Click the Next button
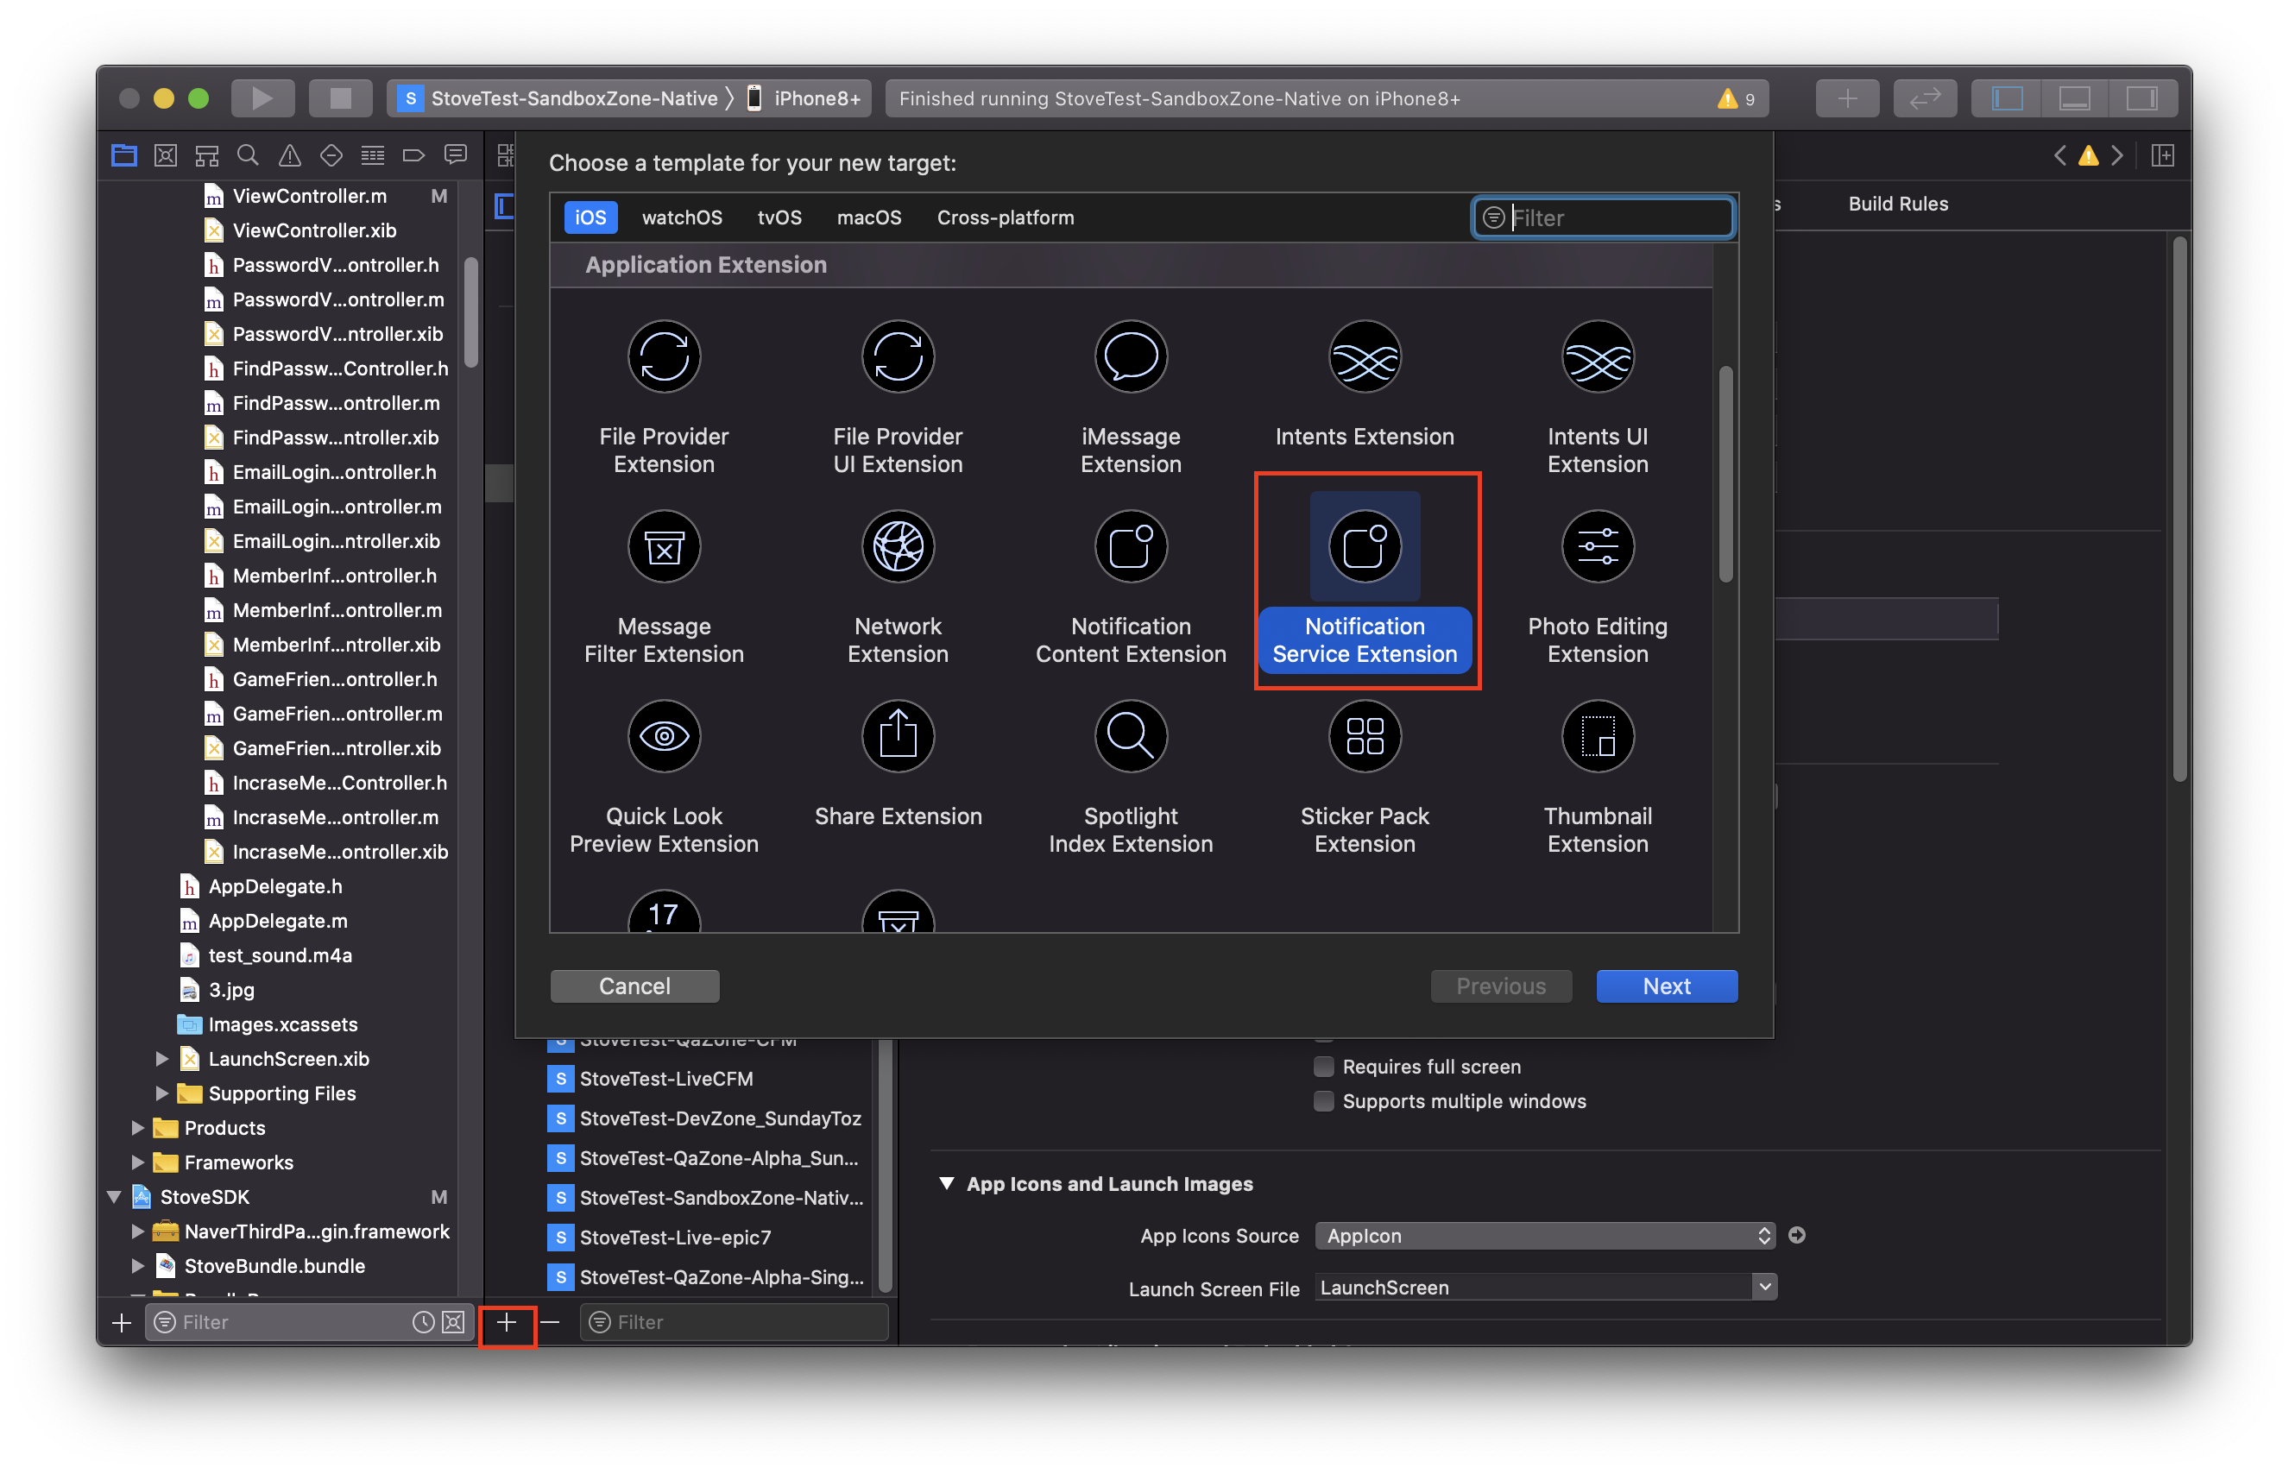 1666,986
